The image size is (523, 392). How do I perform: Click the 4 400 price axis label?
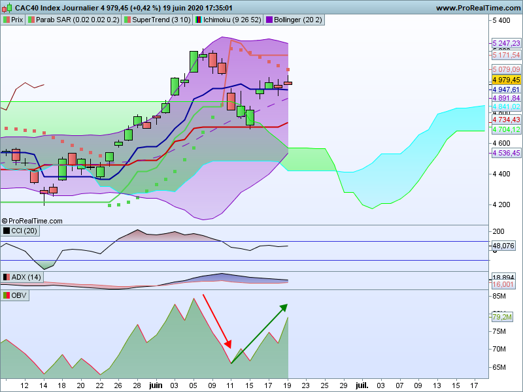coord(501,174)
